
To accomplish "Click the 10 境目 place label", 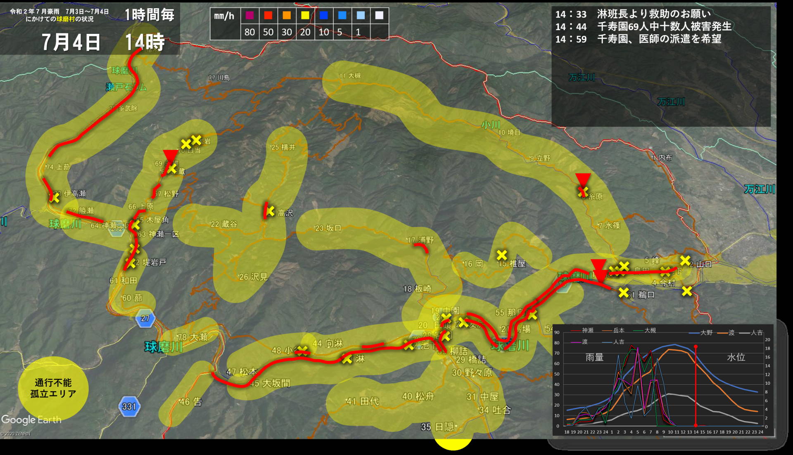I will [x=509, y=132].
